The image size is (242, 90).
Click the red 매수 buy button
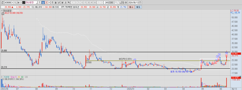132,7
